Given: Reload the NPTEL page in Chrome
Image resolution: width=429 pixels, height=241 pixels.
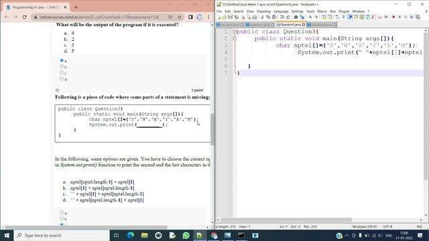Looking at the screenshot, I should [x=24, y=17].
